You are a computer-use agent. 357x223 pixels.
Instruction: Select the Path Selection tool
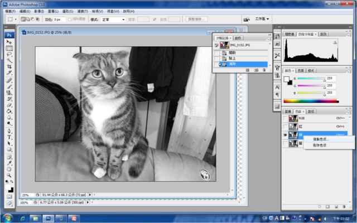click(x=9, y=143)
